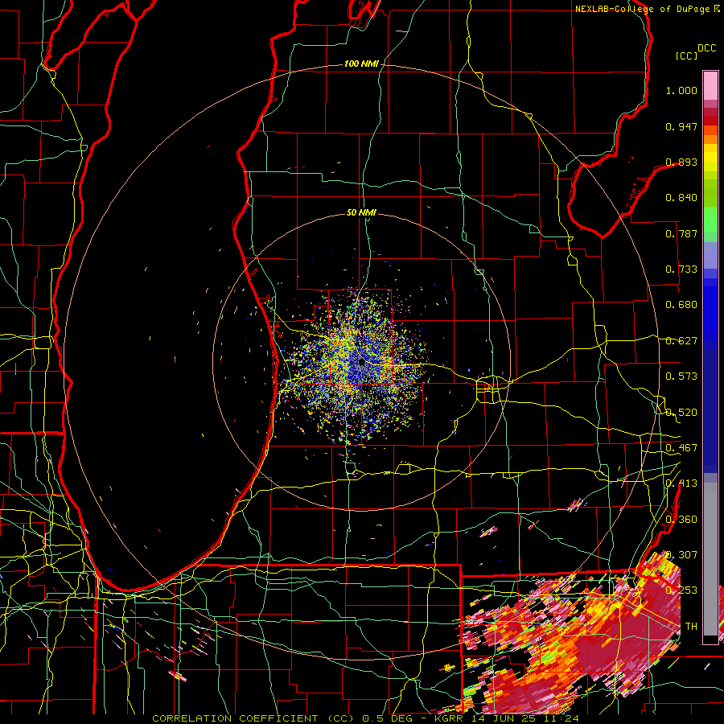Pick the light pink swatch beside 1.000

(710, 86)
